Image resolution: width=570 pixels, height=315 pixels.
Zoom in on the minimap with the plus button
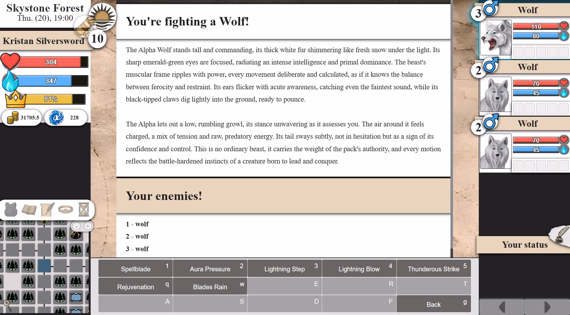coord(87,226)
